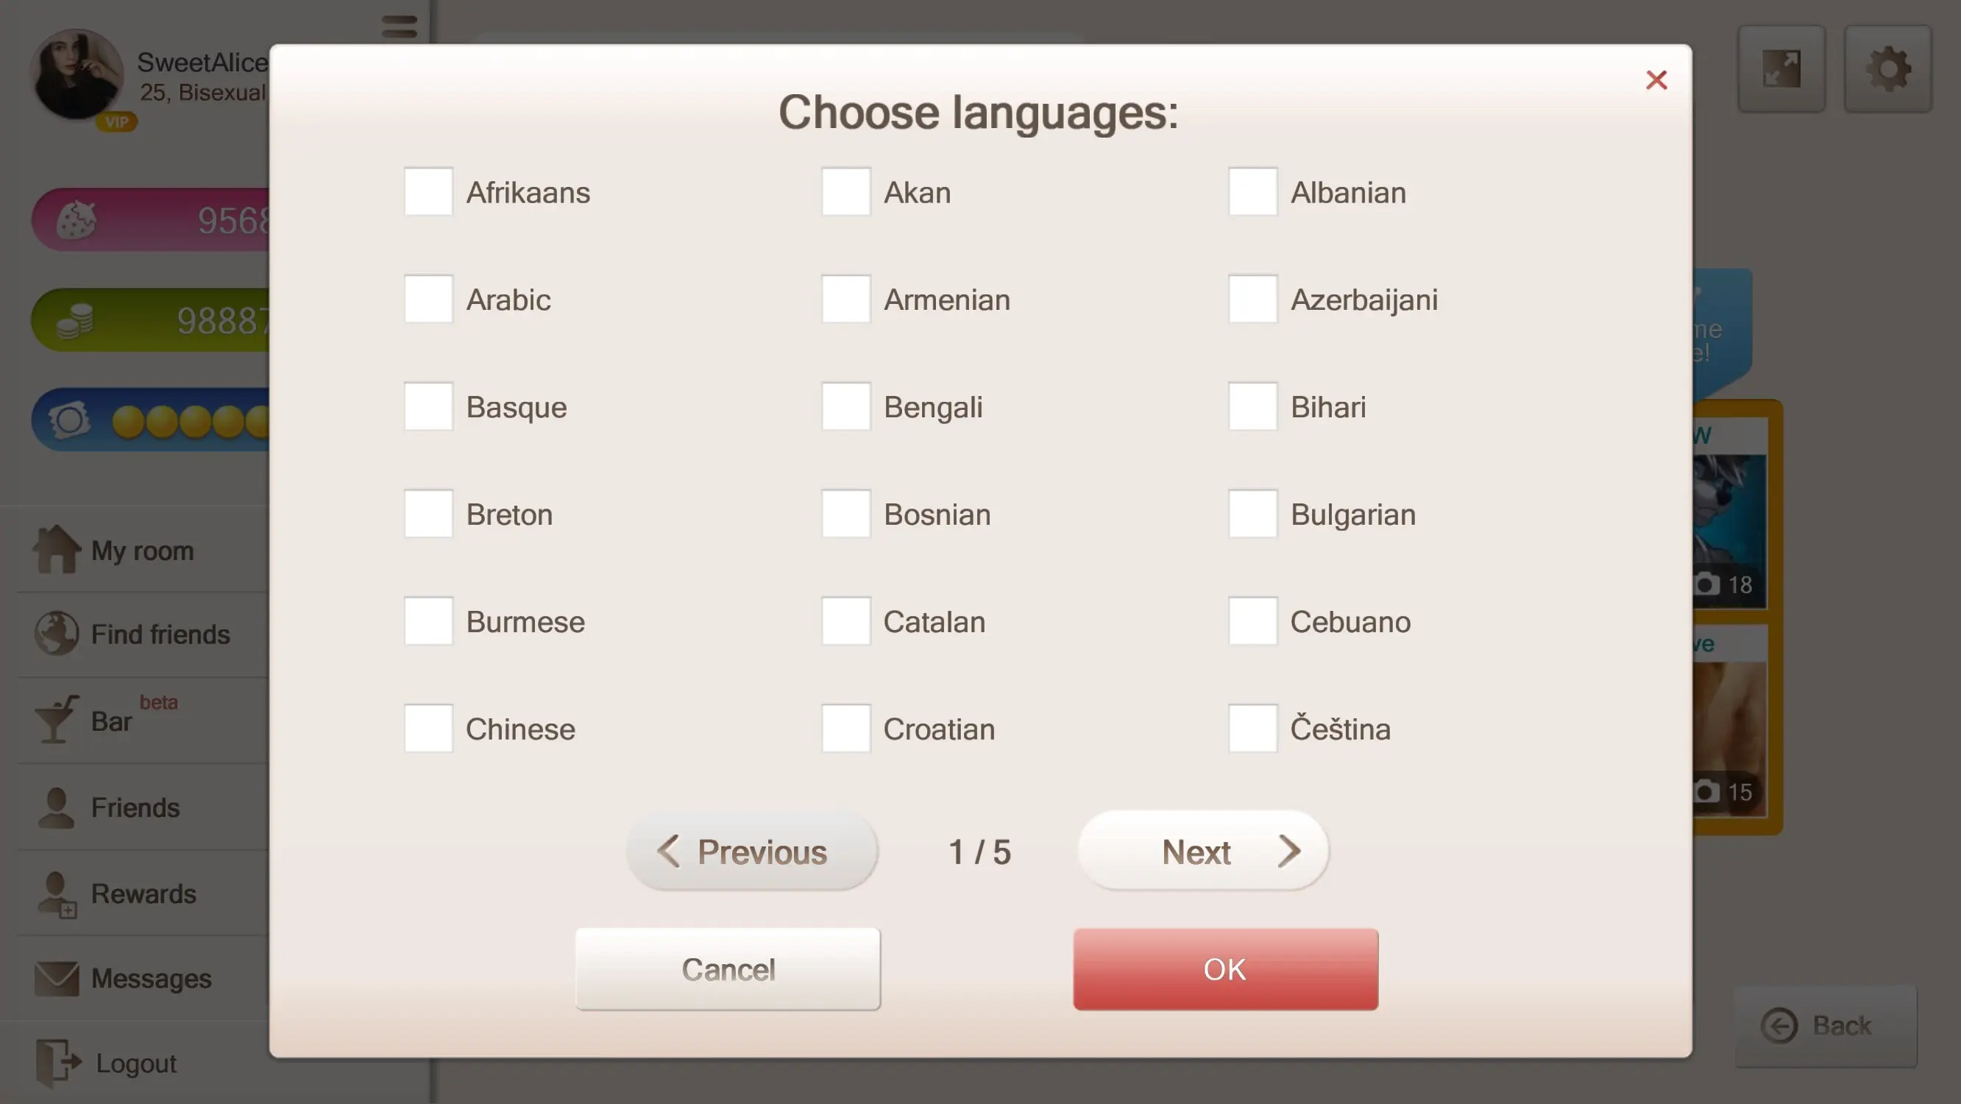Click the coins stack icon
Screen dimensions: 1961x1104
coord(74,321)
